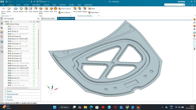Hide the SB Dimple (7) feature
Screen dimensions: 196x110
pos(9,44)
